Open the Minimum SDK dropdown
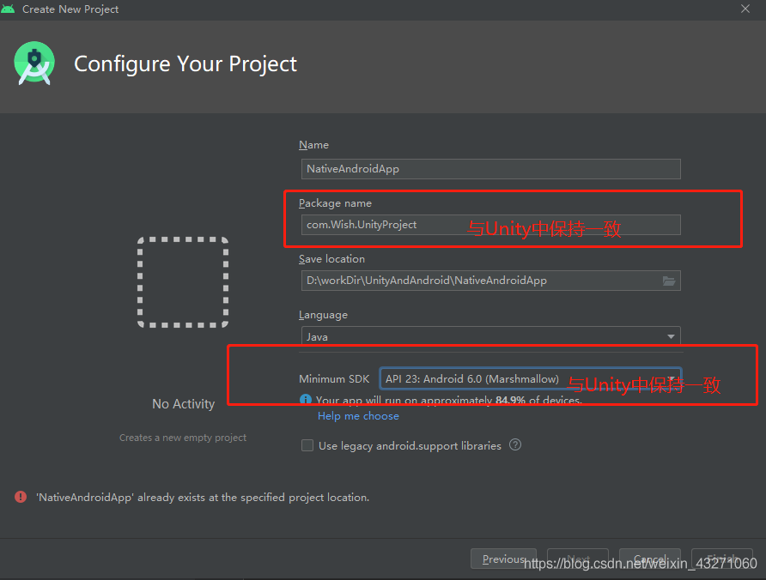The image size is (766, 580). pos(530,379)
